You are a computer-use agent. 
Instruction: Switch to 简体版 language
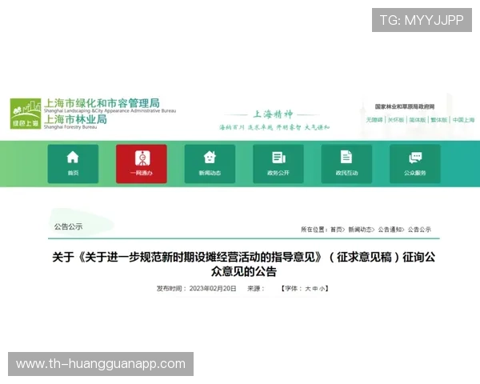(418, 120)
